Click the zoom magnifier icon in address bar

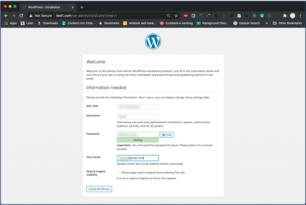pos(169,15)
